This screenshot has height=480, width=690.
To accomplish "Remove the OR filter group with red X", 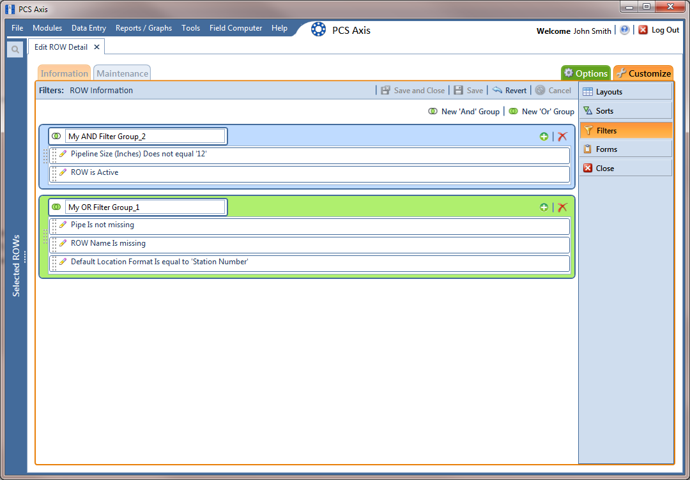I will click(x=562, y=207).
